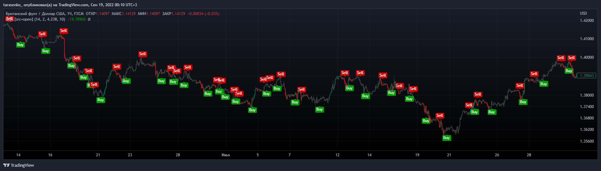This screenshot has width=601, height=171.
Task: Select the current price label 1.39043
Action: 586,76
